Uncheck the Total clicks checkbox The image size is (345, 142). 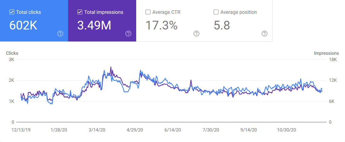[x=12, y=12]
